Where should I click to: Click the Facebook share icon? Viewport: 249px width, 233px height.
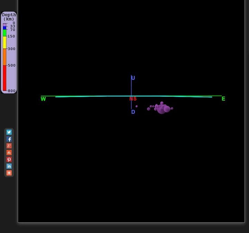[x=9, y=139]
